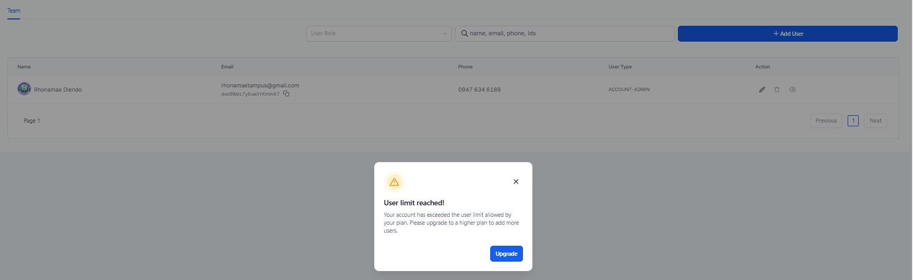Image resolution: width=913 pixels, height=280 pixels.
Task: Select page number 1 in pagination
Action: point(853,121)
